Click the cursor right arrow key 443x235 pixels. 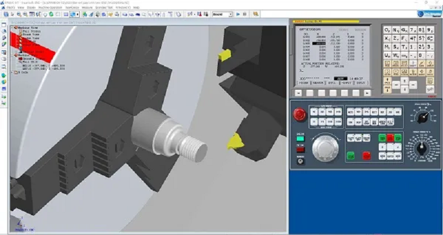click(x=413, y=85)
